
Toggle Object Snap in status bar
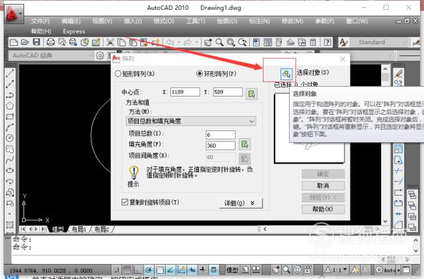click(x=160, y=269)
